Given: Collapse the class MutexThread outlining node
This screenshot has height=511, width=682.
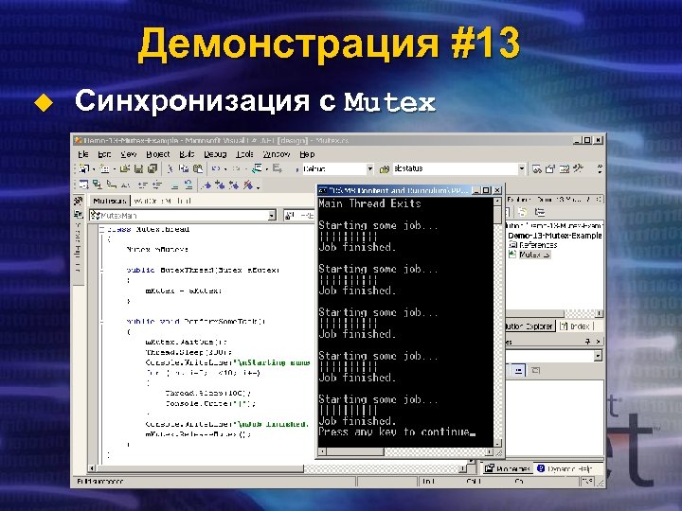Looking at the screenshot, I should pos(101,229).
